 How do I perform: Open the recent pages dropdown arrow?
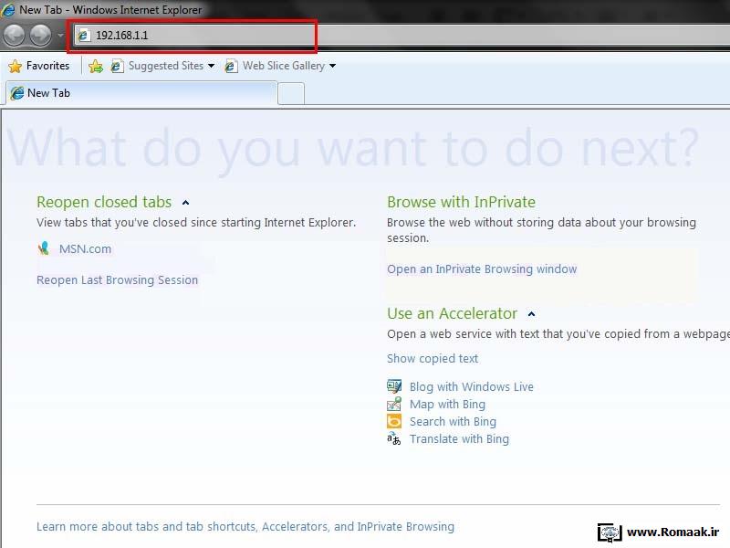pos(60,35)
